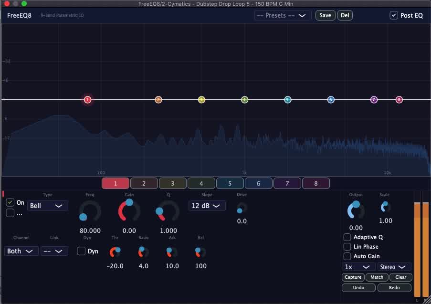Click the 100 release value

coord(200,266)
